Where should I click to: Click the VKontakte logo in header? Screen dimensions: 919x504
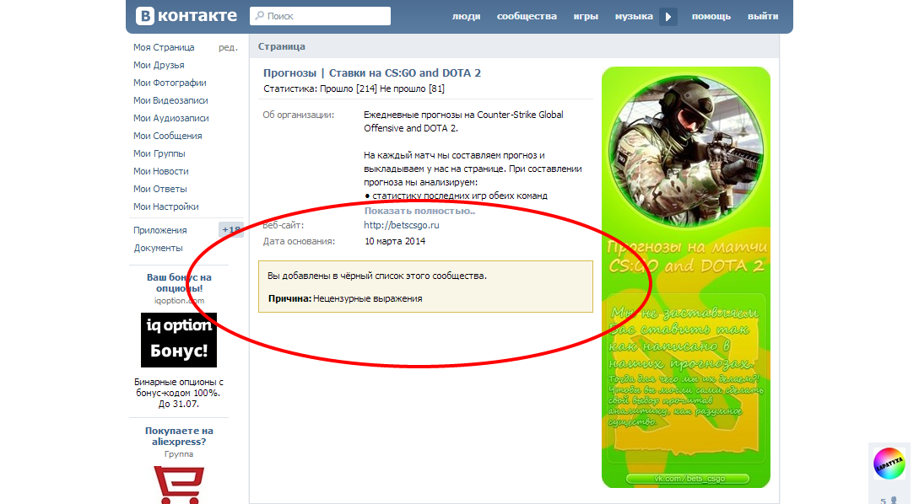(187, 16)
